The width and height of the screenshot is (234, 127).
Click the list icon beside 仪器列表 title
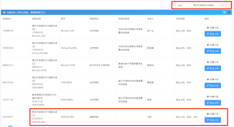[4, 12]
